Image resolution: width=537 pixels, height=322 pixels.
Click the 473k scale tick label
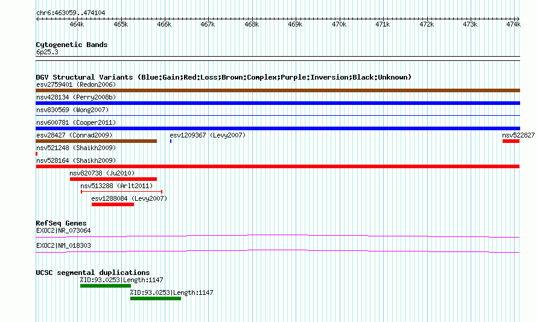[470, 24]
